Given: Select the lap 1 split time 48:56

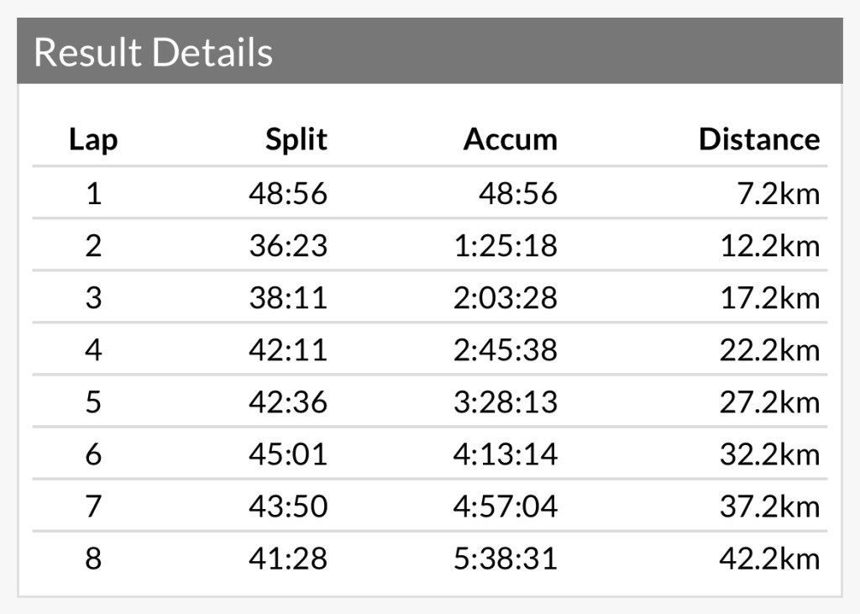Looking at the screenshot, I should point(288,194).
